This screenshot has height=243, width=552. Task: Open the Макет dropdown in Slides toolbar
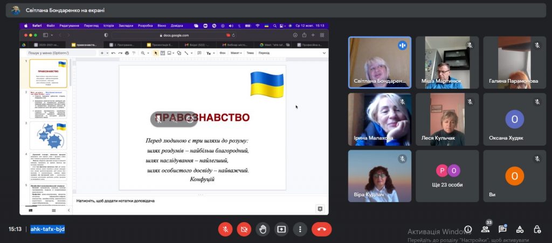pyautogui.click(x=236, y=53)
